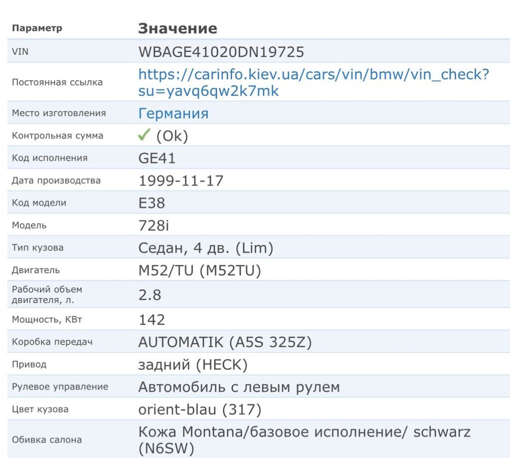
Task: Select the power value 142
Action: click(x=151, y=320)
